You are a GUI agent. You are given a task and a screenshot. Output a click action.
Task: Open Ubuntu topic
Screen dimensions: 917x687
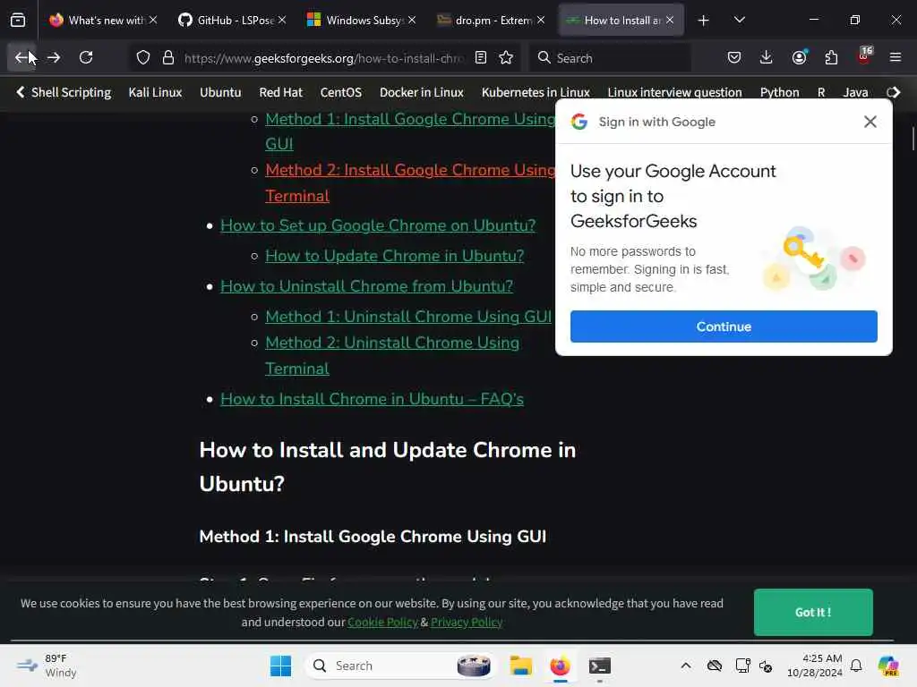[220, 92]
